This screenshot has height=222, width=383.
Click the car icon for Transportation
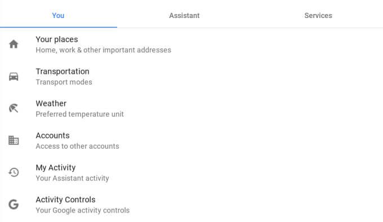(14, 77)
